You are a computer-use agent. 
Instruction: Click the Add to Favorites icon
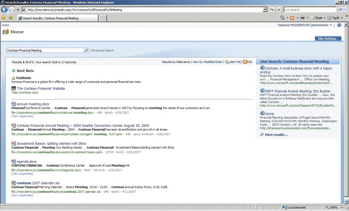point(11,18)
